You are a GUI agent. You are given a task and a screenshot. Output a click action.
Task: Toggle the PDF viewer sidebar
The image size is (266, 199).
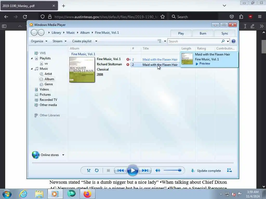[4, 26]
